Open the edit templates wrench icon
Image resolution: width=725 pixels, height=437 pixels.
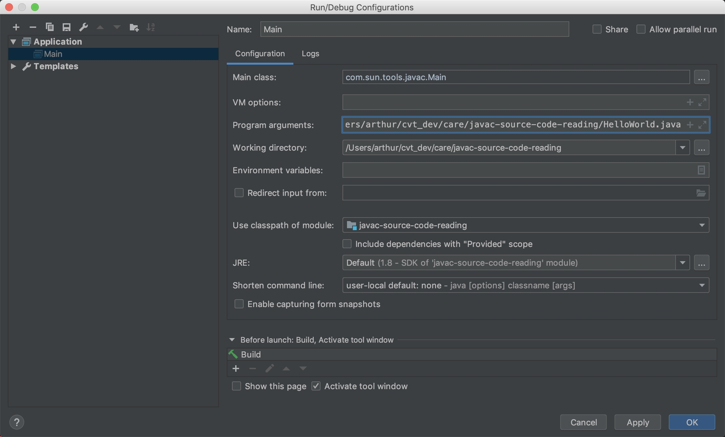click(x=83, y=27)
